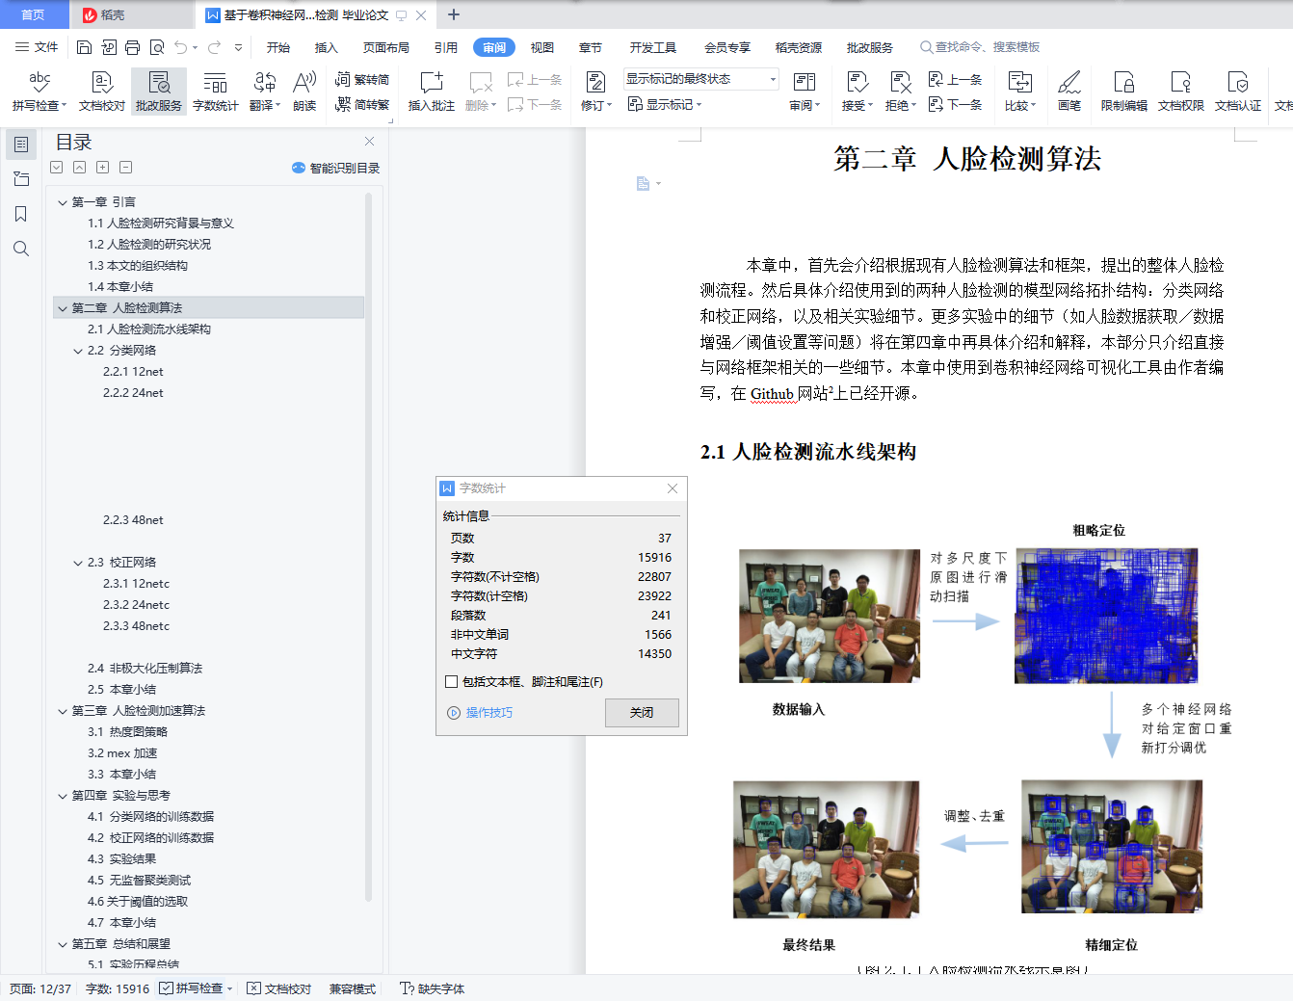Image resolution: width=1293 pixels, height=1001 pixels.
Task: Convert text with 简转繁
Action: [x=362, y=104]
